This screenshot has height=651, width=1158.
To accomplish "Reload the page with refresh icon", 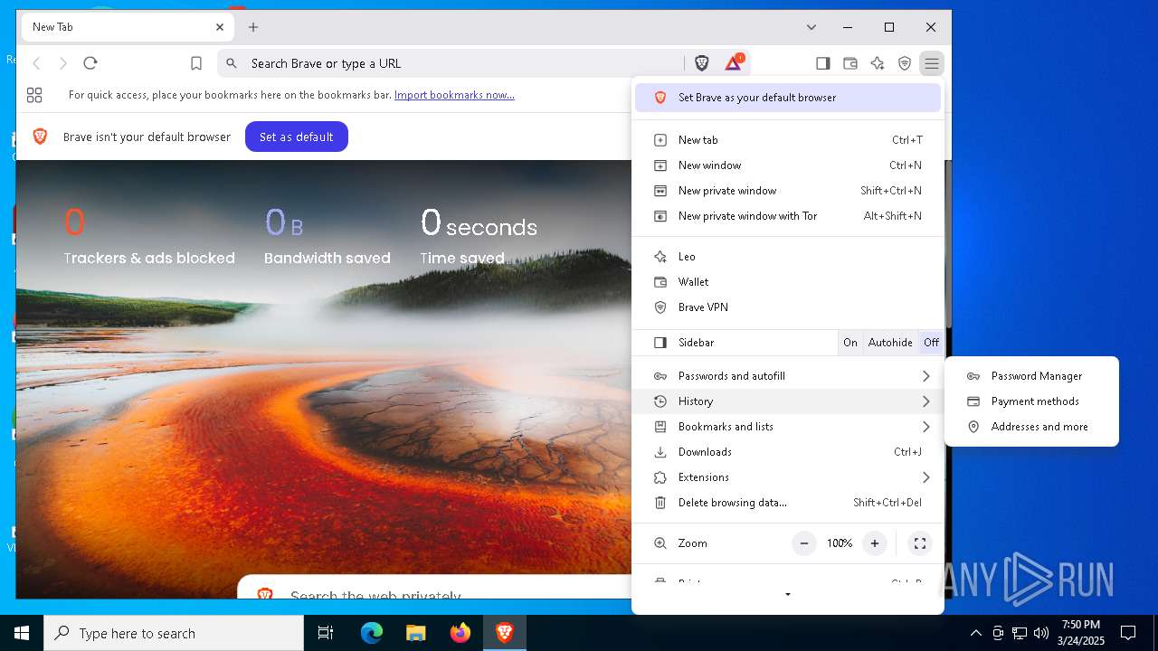I will 90,63.
